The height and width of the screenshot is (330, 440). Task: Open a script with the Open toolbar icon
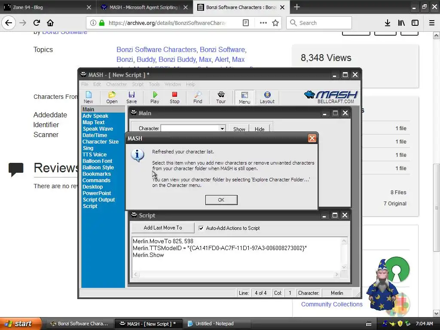pyautogui.click(x=112, y=98)
